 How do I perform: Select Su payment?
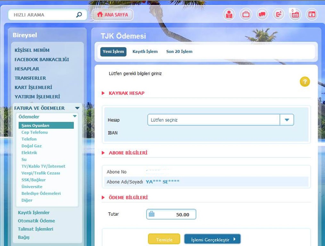[x=24, y=160]
